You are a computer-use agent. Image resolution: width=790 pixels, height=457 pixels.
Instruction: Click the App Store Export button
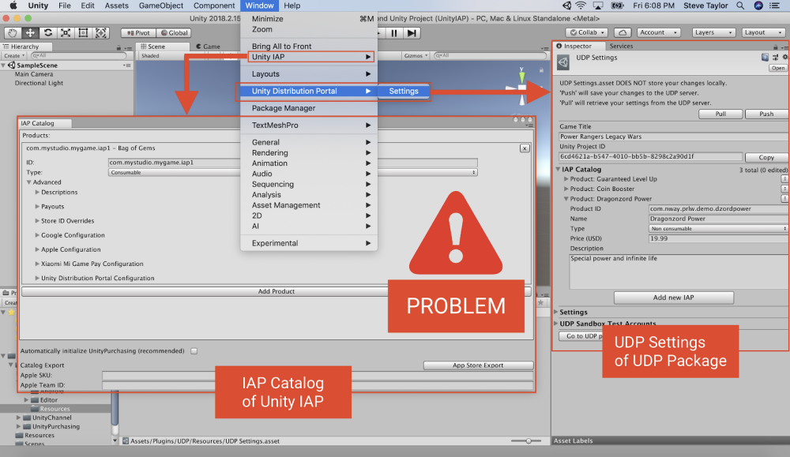click(478, 365)
